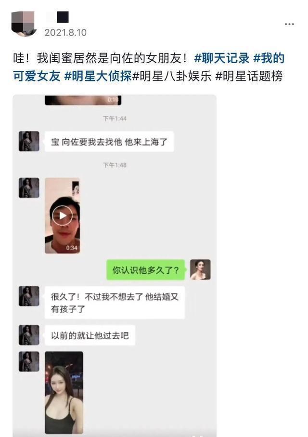Open hashtag #聊天记录
The width and height of the screenshot is (308, 437).
[x=221, y=58]
